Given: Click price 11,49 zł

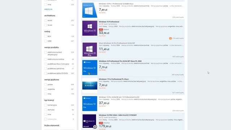Looking at the screenshot, I should tap(104, 49).
